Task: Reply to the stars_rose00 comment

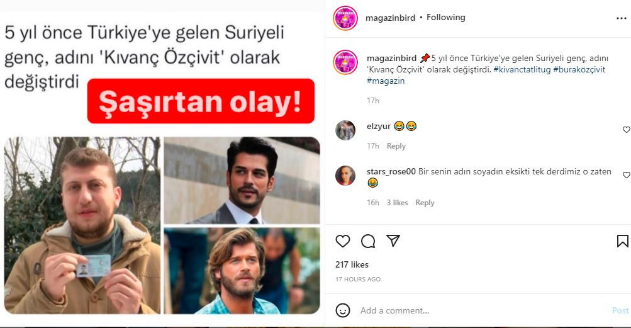Action: [425, 203]
